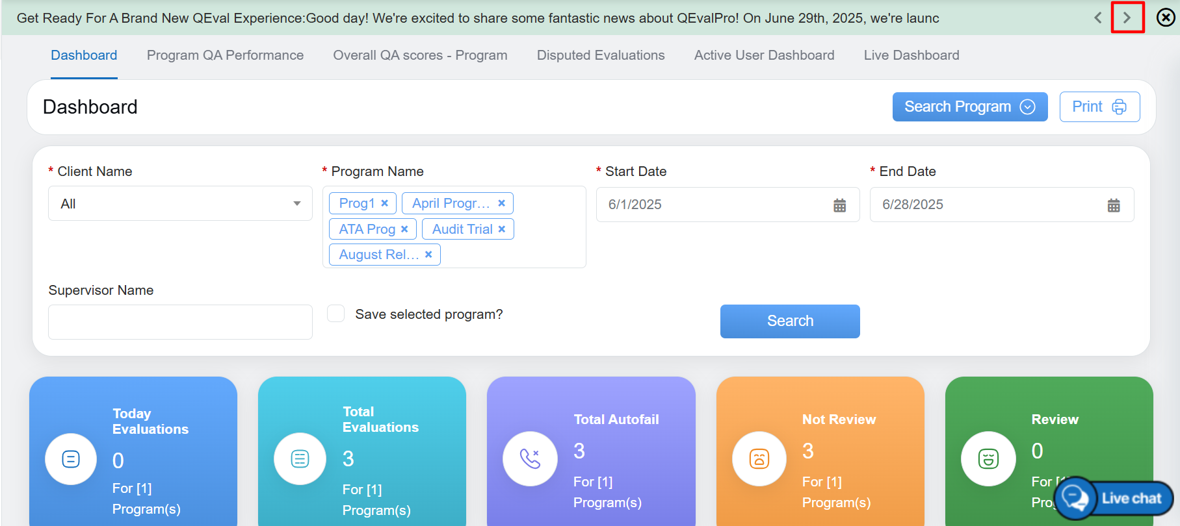This screenshot has height=526, width=1180.
Task: Click the Supervisor Name input field
Action: (x=180, y=322)
